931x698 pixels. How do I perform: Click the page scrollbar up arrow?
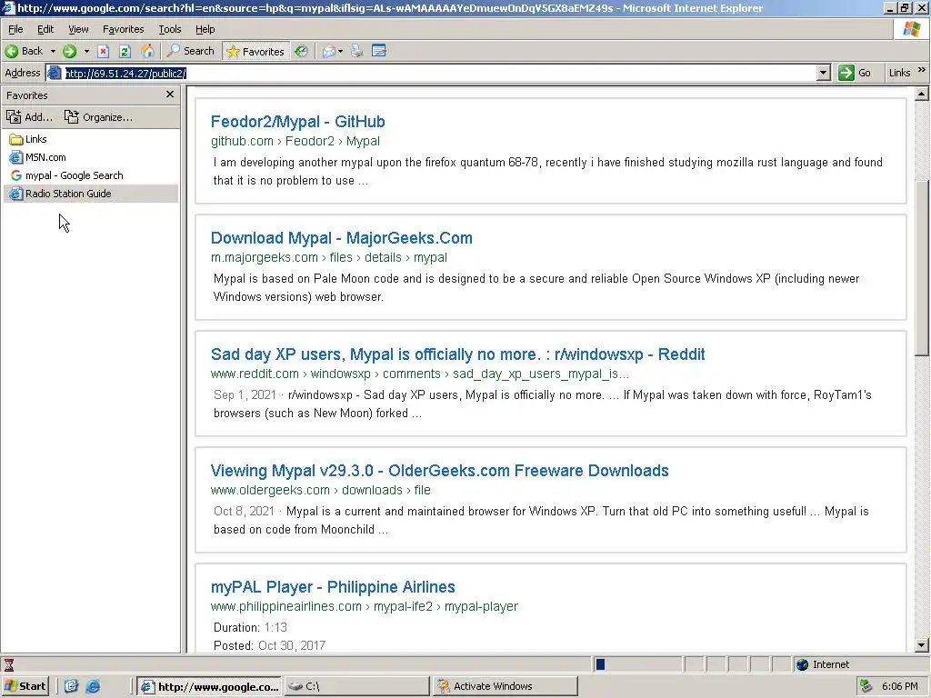[922, 94]
